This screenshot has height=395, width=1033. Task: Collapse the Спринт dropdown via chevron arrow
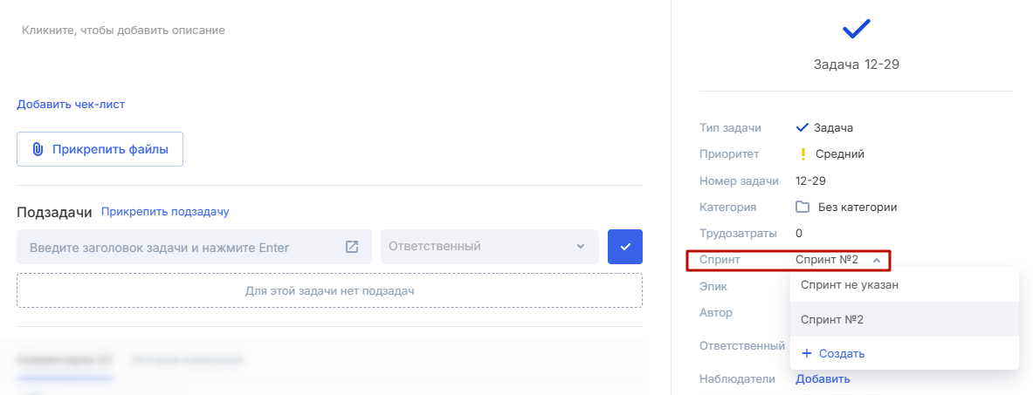click(876, 260)
